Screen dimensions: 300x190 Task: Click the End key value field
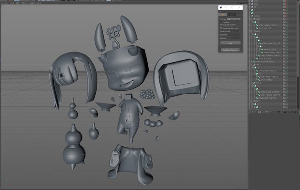point(234,38)
